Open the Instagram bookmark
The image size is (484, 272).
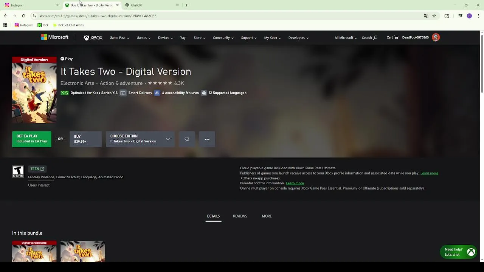coord(24,25)
